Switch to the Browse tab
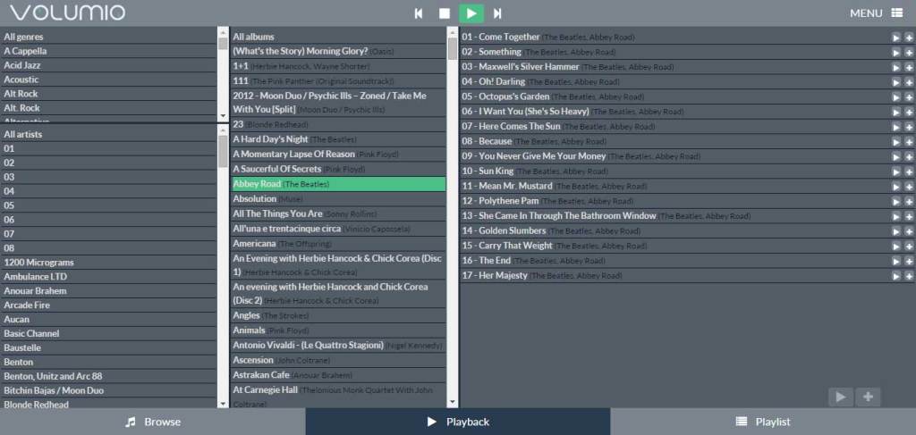Image resolution: width=916 pixels, height=435 pixels. [152, 422]
